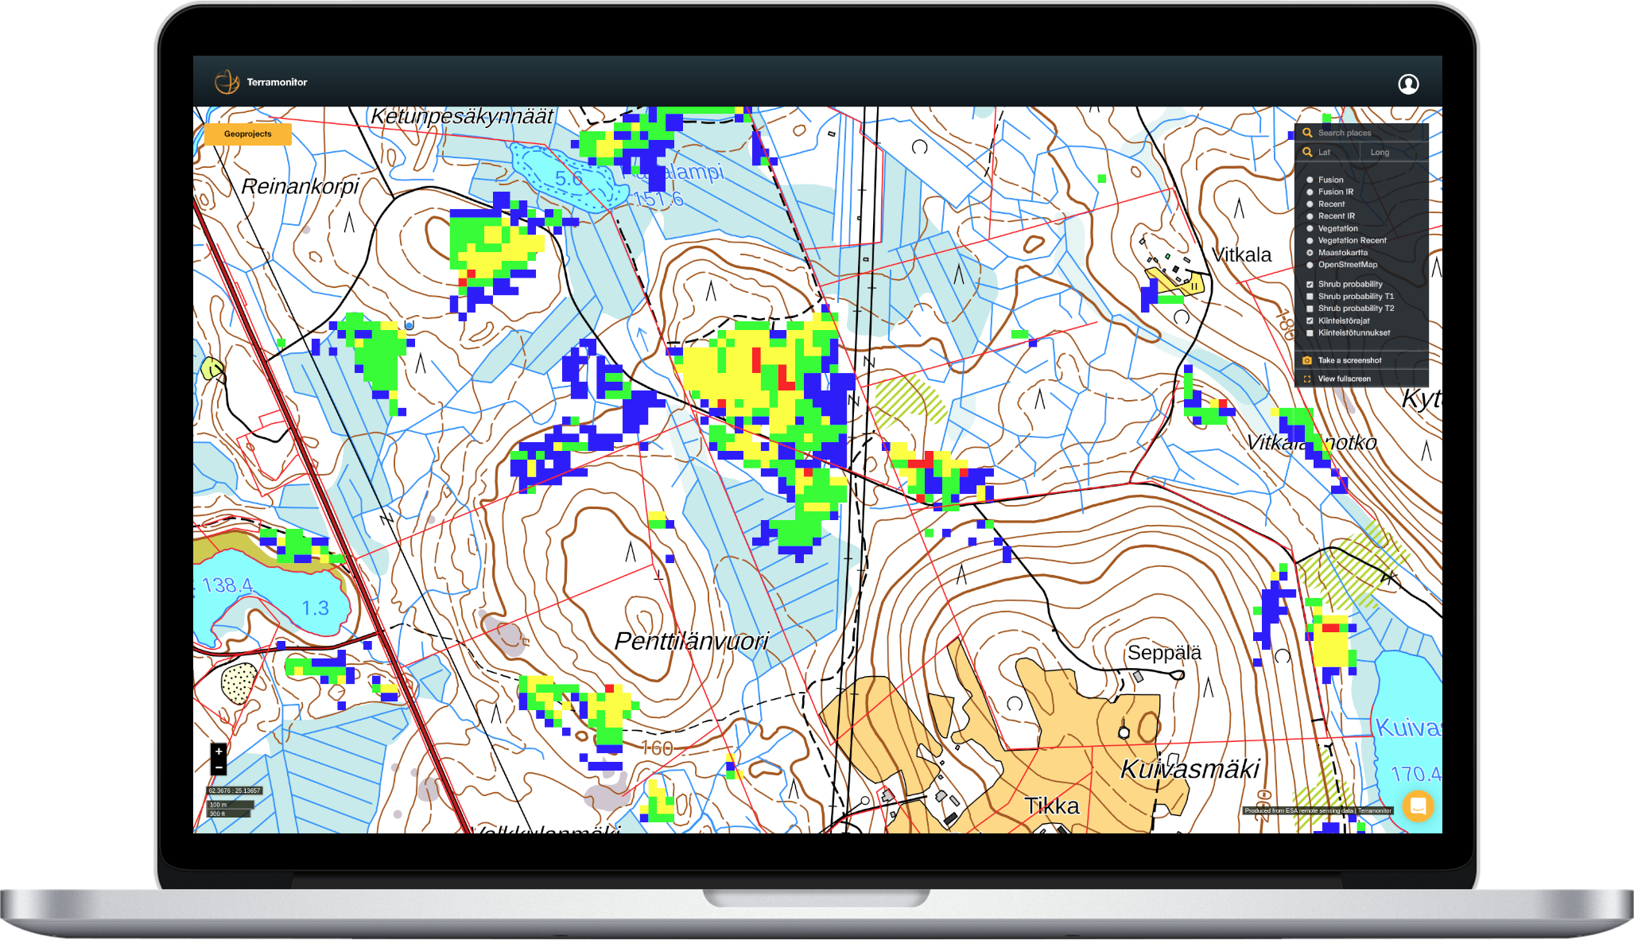Select the Fusion base layer radio

tap(1310, 180)
